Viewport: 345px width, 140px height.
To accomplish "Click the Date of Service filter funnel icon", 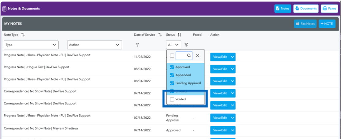I will click(137, 45).
